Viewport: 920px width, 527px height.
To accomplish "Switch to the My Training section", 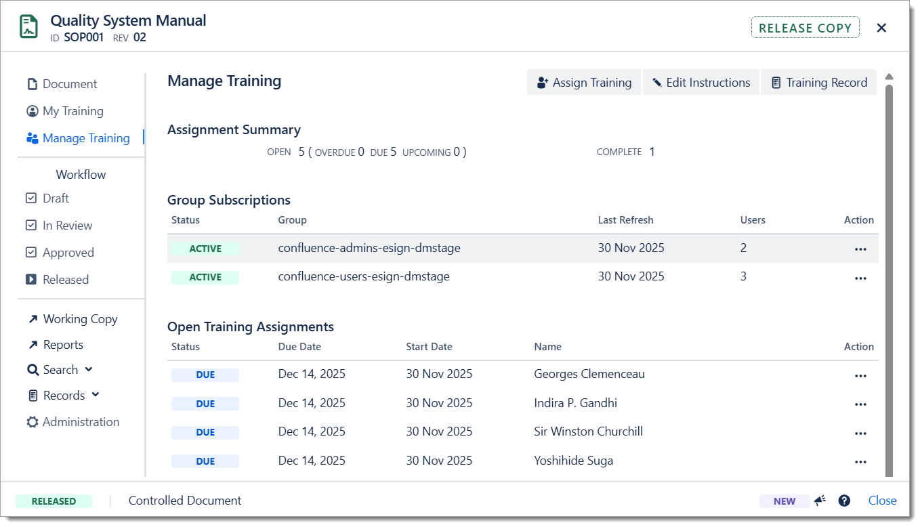I will click(72, 111).
